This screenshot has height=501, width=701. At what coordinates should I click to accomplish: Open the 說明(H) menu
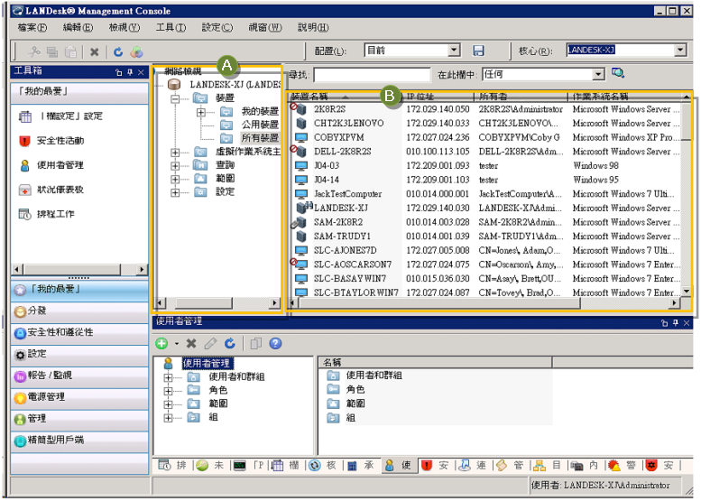(x=313, y=28)
